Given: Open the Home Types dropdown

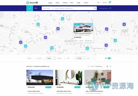Looking at the screenshot, I should tap(48, 8).
